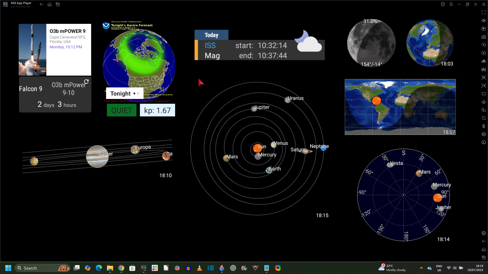Open File Explorer from the taskbar
Screen dimensions: 488x274
point(110,268)
